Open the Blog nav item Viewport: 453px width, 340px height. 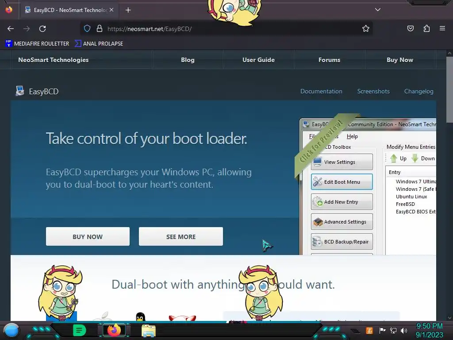[188, 60]
